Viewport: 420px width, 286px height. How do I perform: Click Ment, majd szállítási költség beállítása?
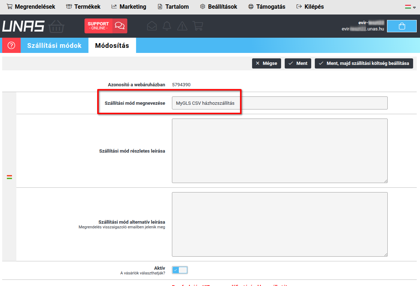point(364,63)
